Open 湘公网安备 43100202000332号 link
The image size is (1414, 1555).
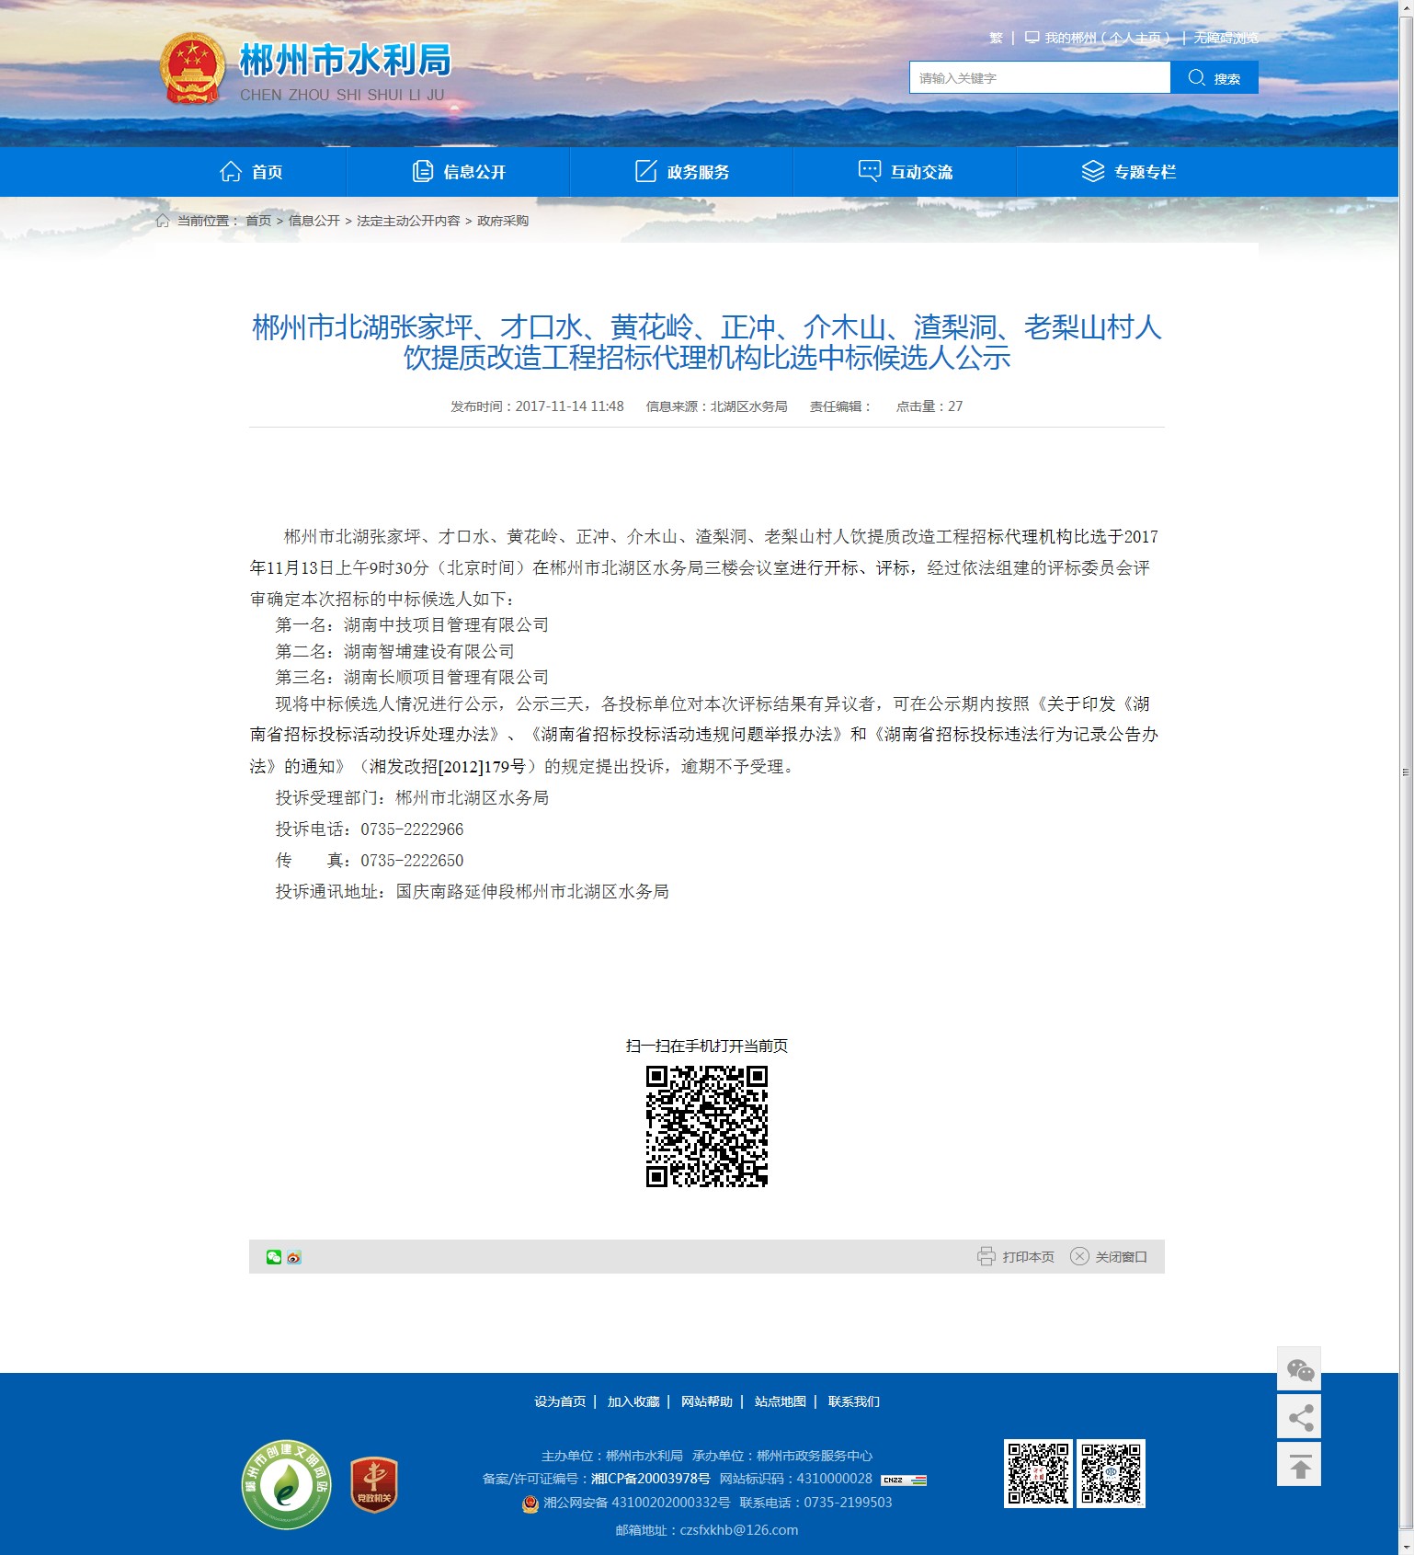pos(636,1503)
